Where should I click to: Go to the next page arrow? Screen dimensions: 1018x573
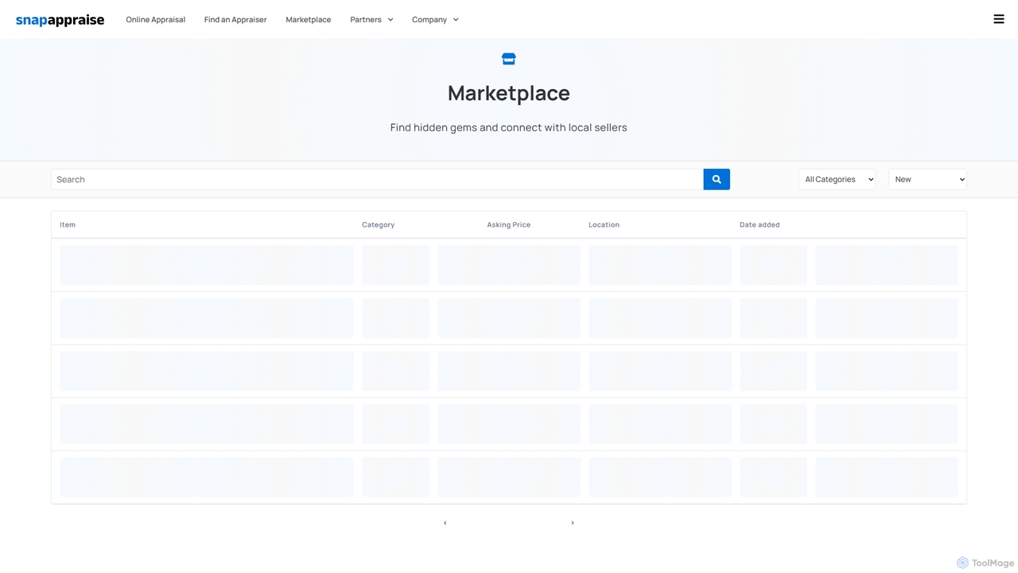[x=573, y=523]
